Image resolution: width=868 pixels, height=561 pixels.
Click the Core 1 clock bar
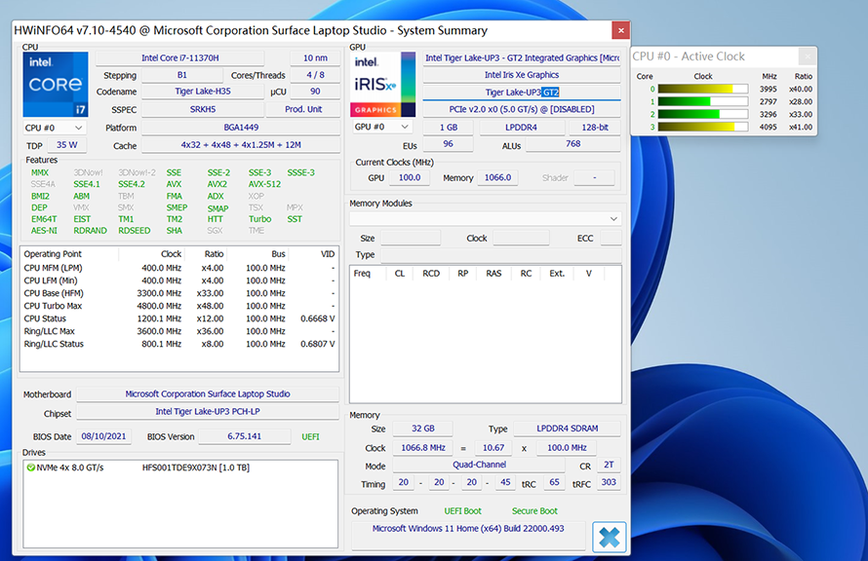703,101
